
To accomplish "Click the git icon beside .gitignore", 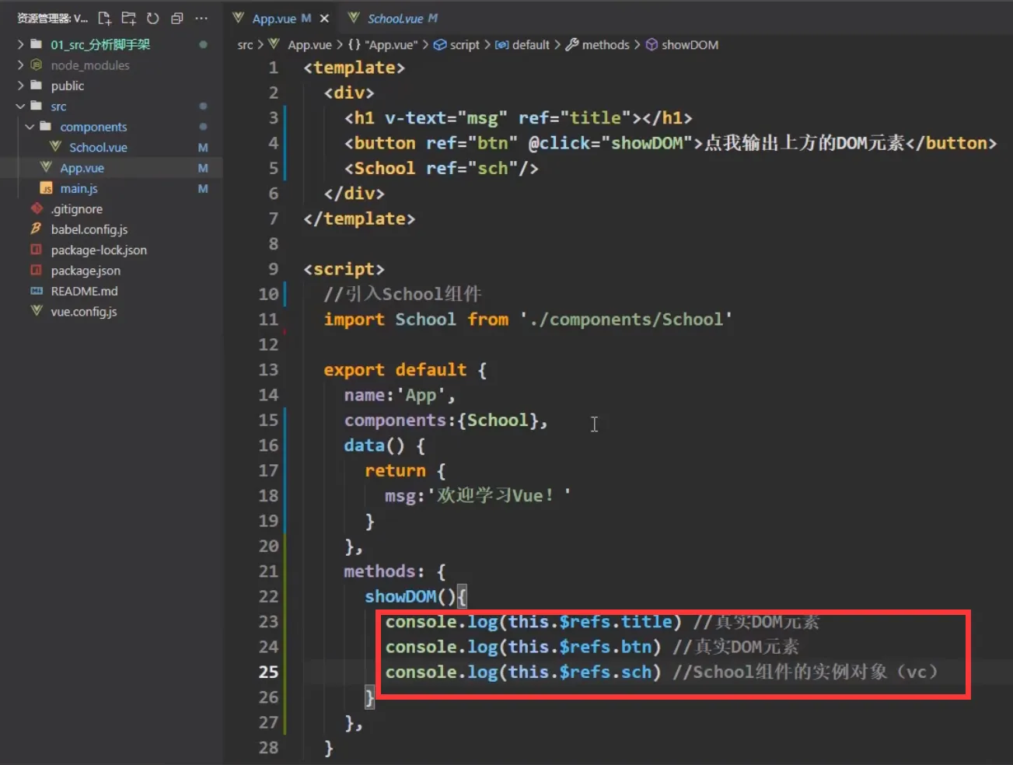I will point(36,208).
